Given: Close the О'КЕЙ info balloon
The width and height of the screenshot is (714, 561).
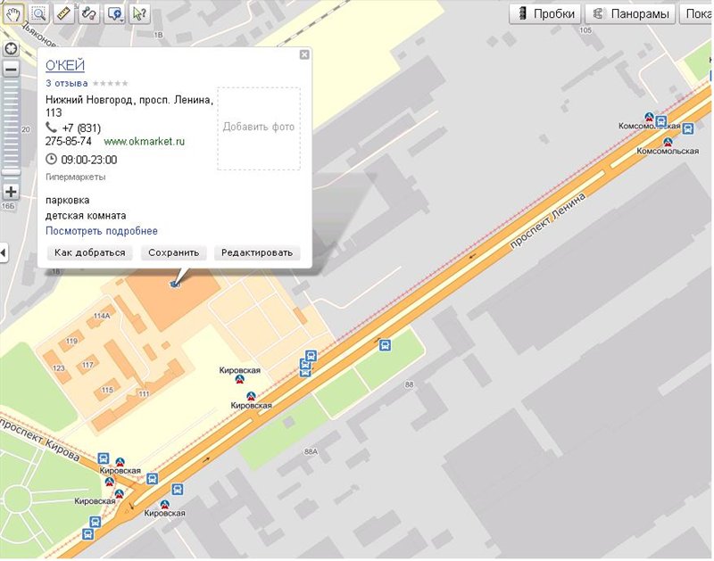Looking at the screenshot, I should coord(304,55).
